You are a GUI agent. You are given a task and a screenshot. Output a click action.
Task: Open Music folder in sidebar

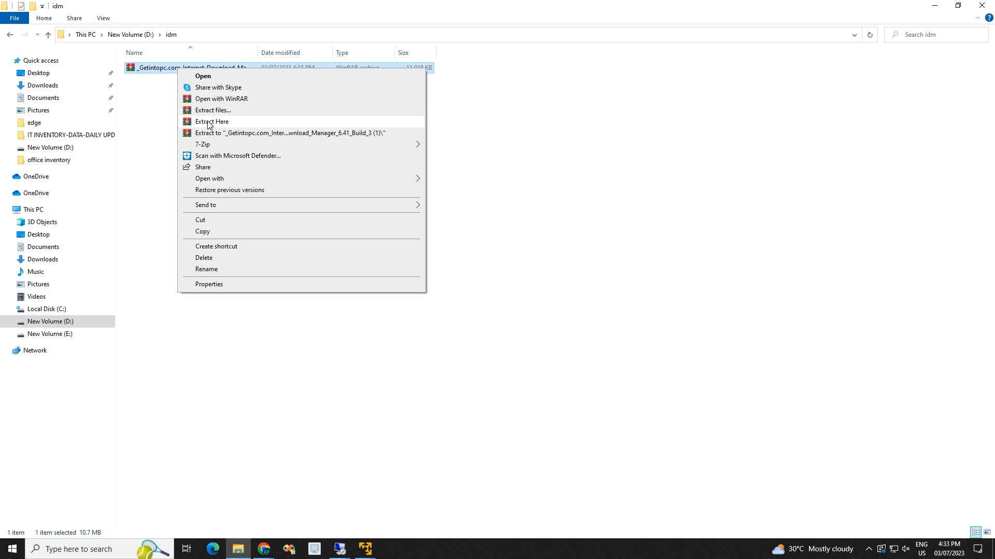pyautogui.click(x=35, y=272)
